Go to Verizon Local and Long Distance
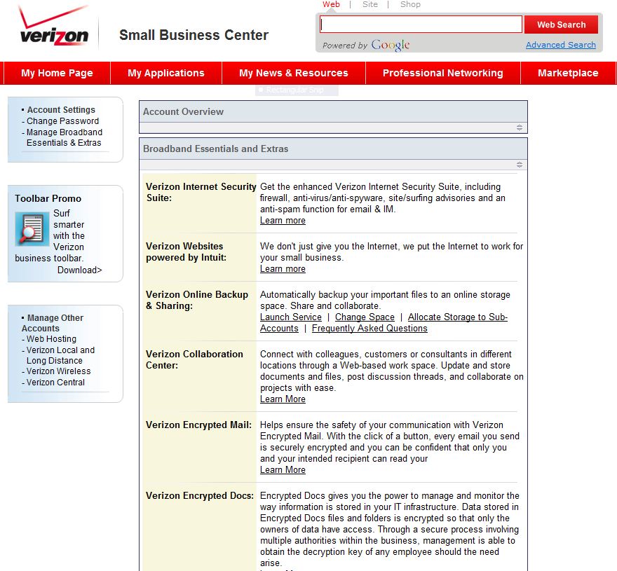The image size is (617, 571). click(60, 355)
